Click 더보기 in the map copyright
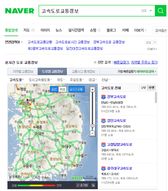The height and width of the screenshot is (191, 168). tap(36, 177)
